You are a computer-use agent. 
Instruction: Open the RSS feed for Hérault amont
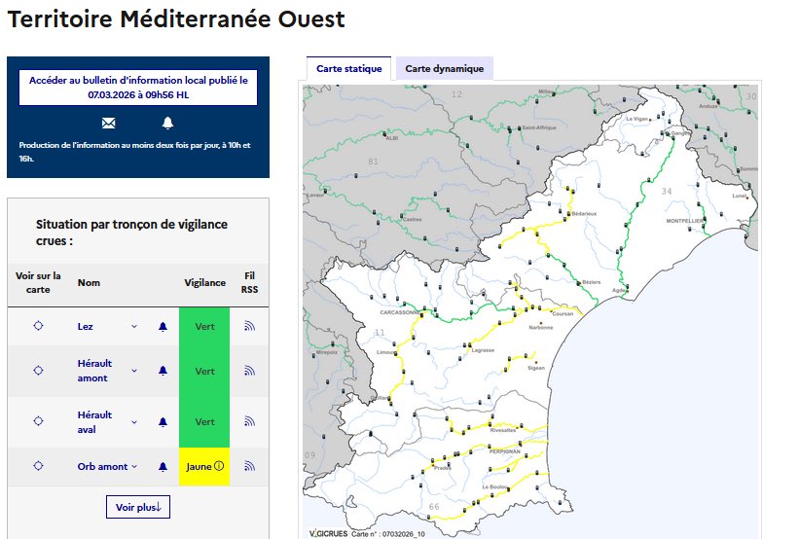tap(249, 371)
